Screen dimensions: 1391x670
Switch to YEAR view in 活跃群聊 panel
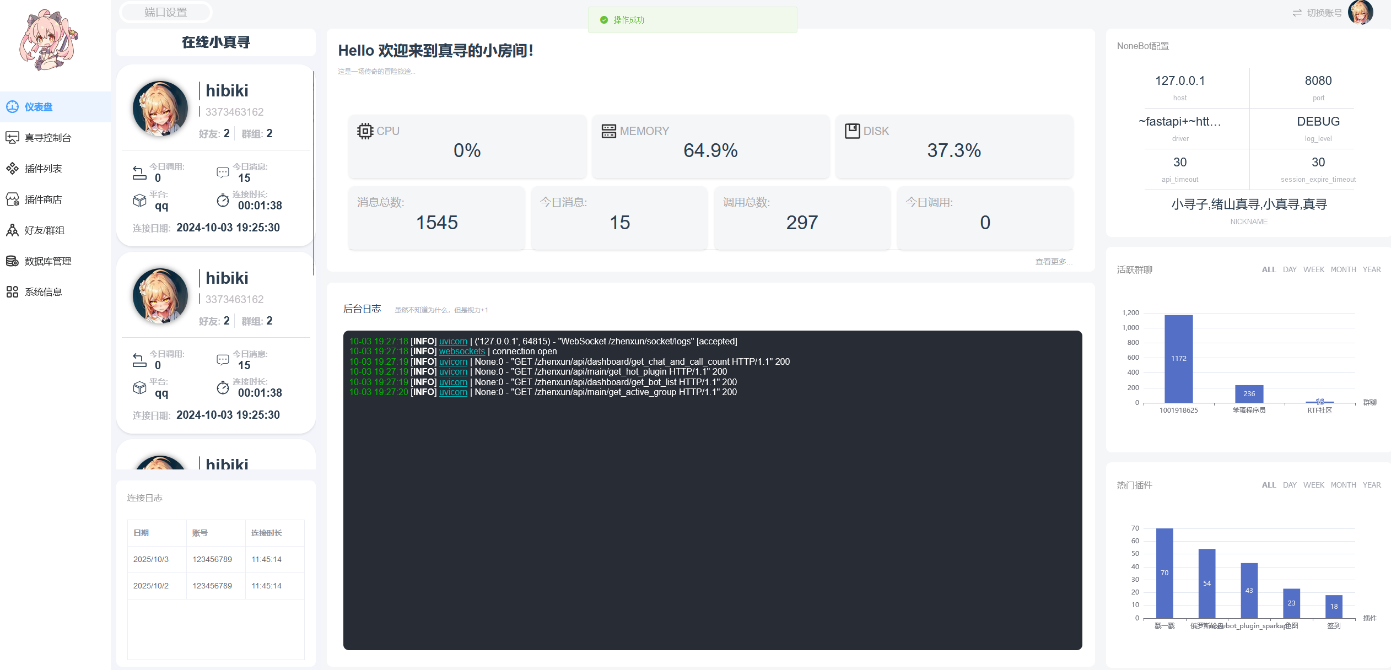point(1372,269)
